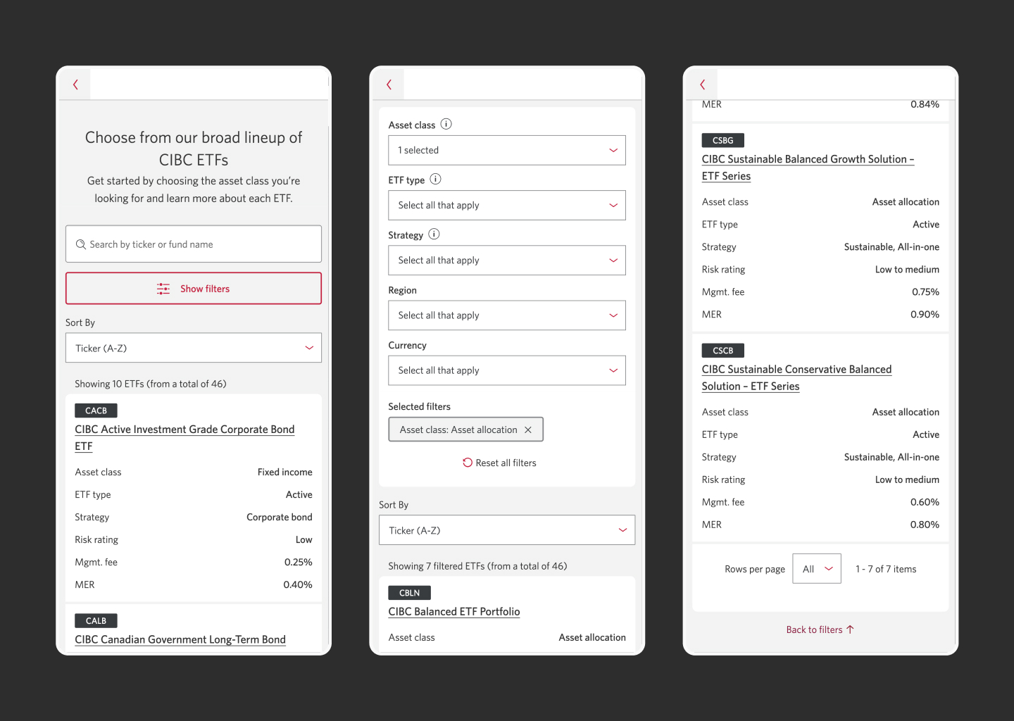Click the search magnifier icon in the search field
Image resolution: width=1014 pixels, height=721 pixels.
click(81, 244)
